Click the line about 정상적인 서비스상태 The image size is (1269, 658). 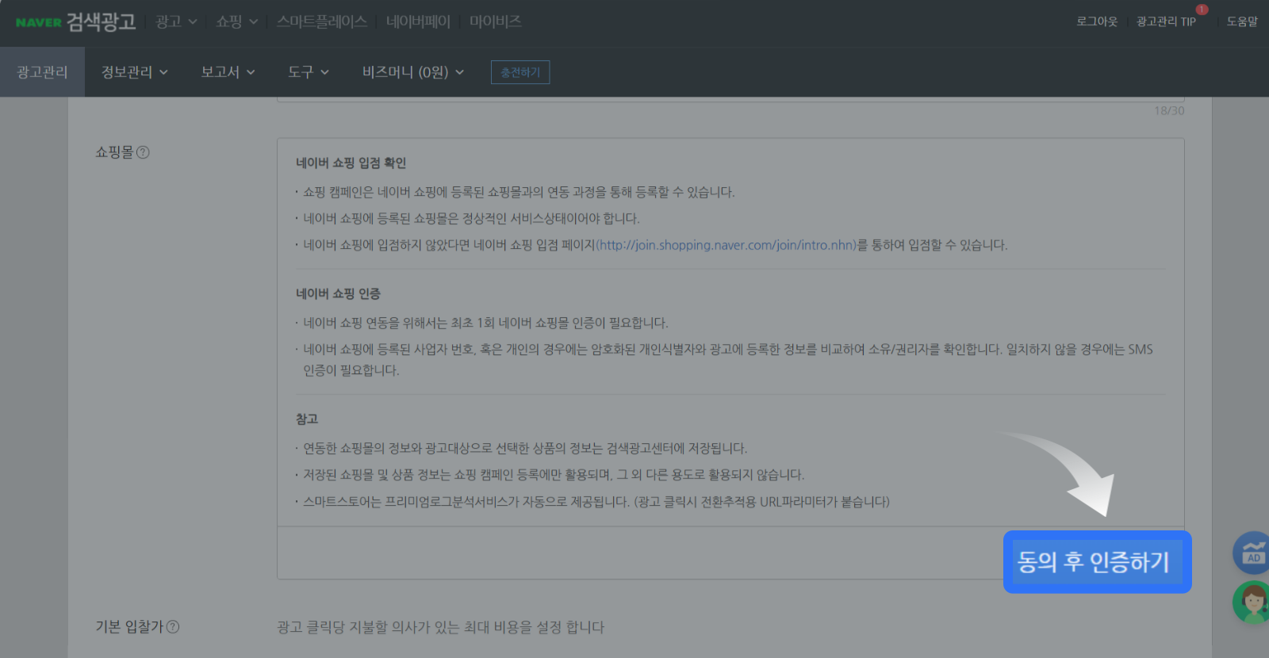(x=471, y=218)
